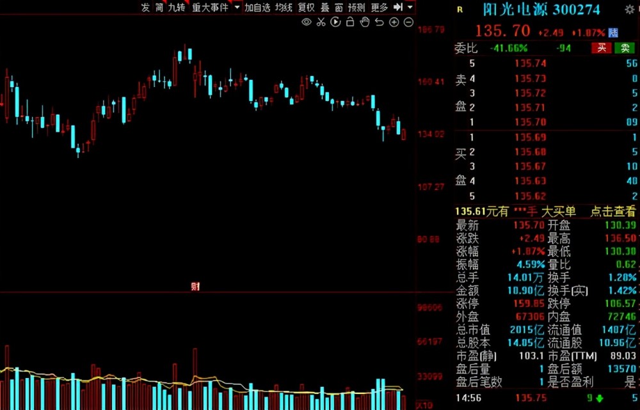Image resolution: width=640 pixels, height=410 pixels.
Task: Click the yellow R marker icon
Action: pos(460,10)
